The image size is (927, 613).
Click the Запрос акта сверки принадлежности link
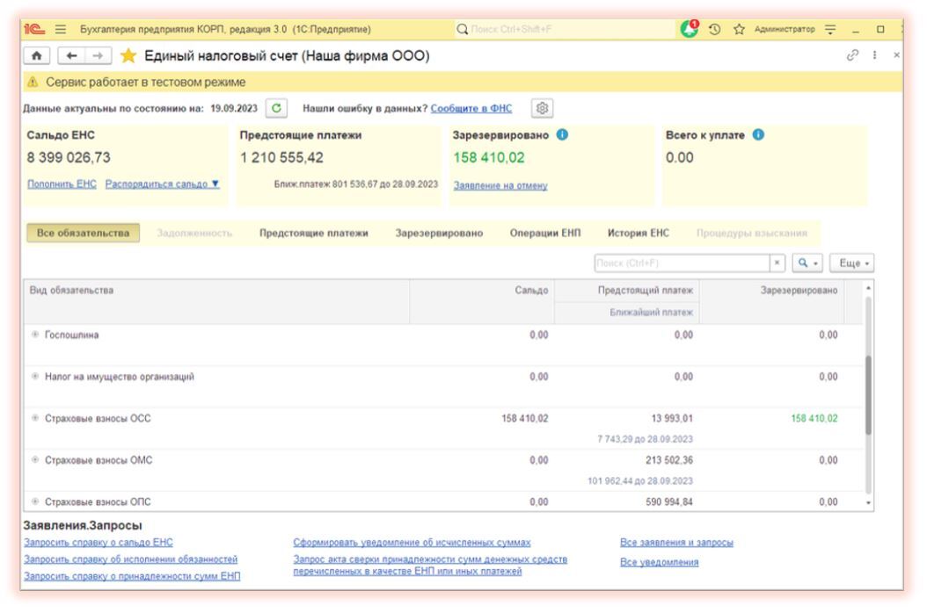[x=430, y=566]
